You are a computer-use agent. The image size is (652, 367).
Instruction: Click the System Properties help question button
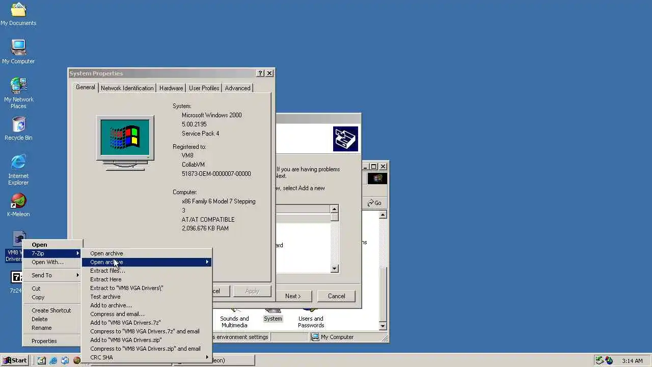(260, 73)
